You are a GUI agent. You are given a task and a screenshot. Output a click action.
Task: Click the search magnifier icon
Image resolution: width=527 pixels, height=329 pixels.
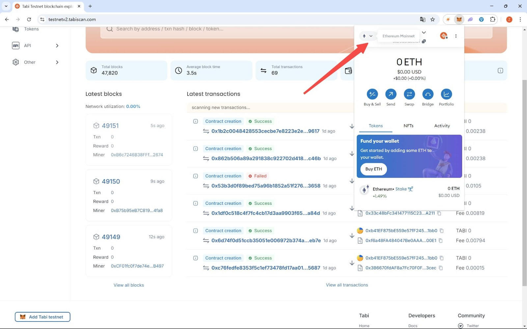[110, 29]
